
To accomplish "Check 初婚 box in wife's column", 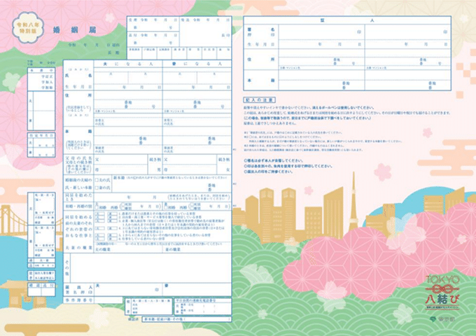I will pos(166,207).
